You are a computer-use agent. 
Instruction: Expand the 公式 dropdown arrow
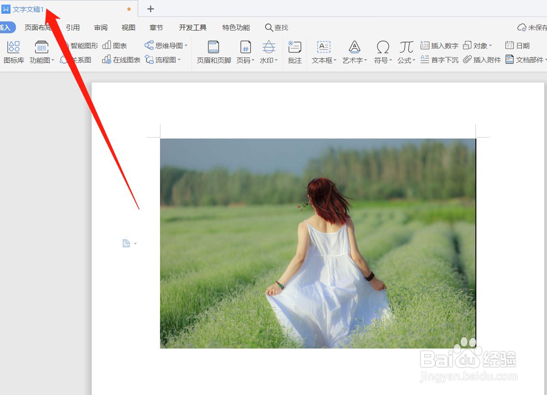[x=414, y=61]
